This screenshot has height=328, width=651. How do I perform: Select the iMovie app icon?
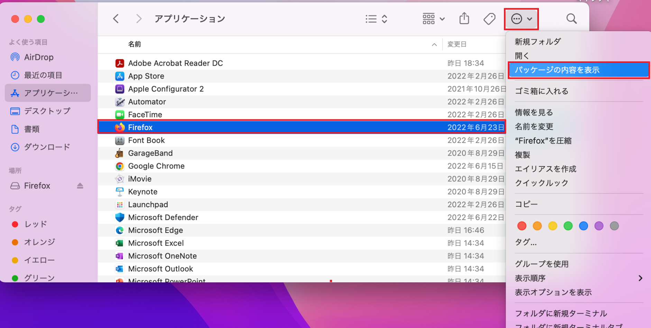click(x=120, y=179)
